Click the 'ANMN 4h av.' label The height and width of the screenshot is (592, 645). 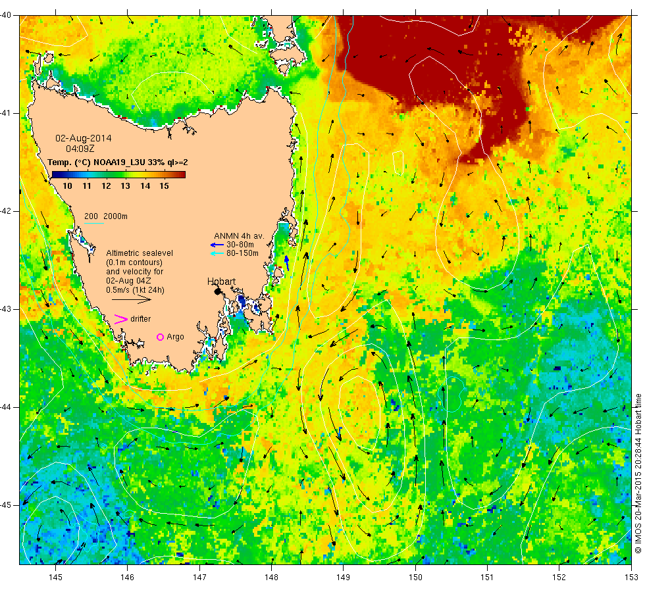pyautogui.click(x=239, y=236)
